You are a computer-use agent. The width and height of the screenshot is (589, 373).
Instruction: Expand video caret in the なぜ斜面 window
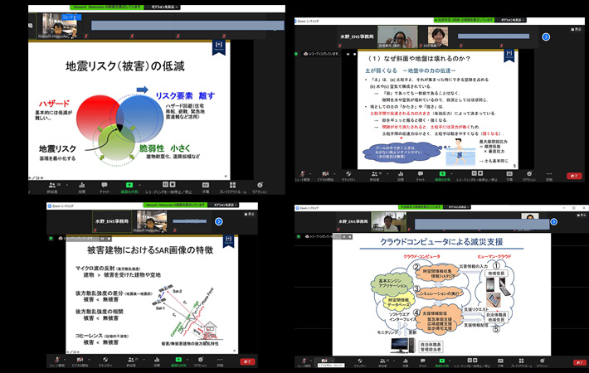(334, 174)
